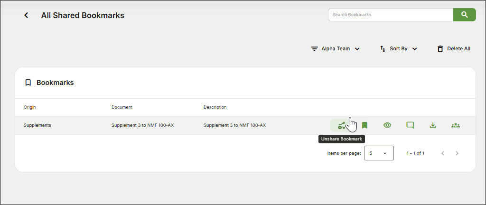The image size is (486, 205).
Task: Download the Supplement 3 bookmark
Action: point(433,125)
